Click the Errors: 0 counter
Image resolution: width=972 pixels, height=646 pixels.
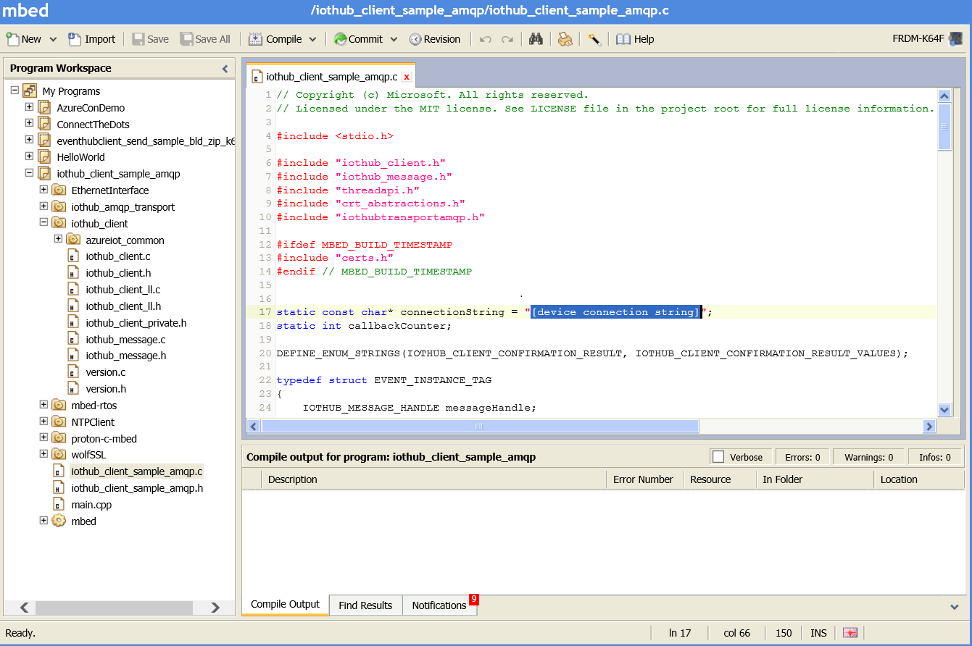(802, 457)
